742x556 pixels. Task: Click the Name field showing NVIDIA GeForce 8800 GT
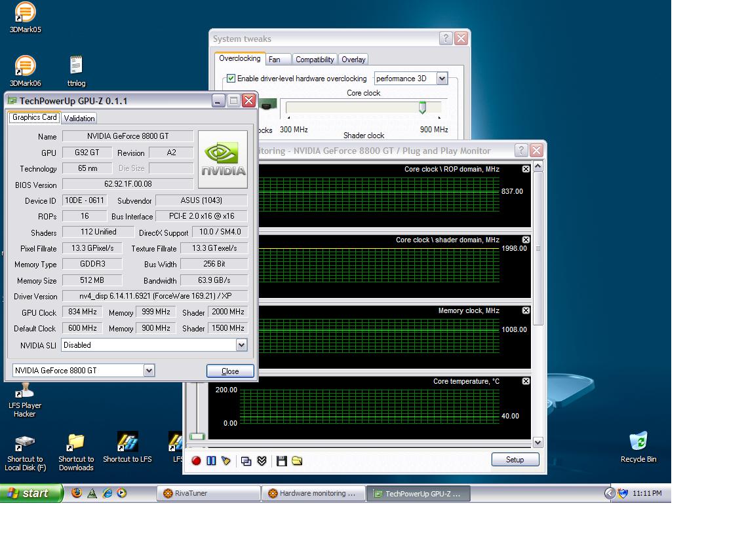[128, 136]
